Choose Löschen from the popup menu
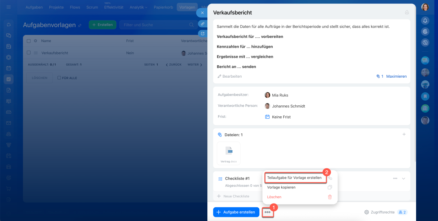Image resolution: width=438 pixels, height=221 pixels. (x=274, y=197)
